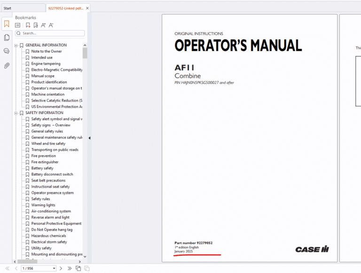The width and height of the screenshot is (361, 273).
Task: Open the Bookmarks panel sidebar icon
Action: click(7, 24)
